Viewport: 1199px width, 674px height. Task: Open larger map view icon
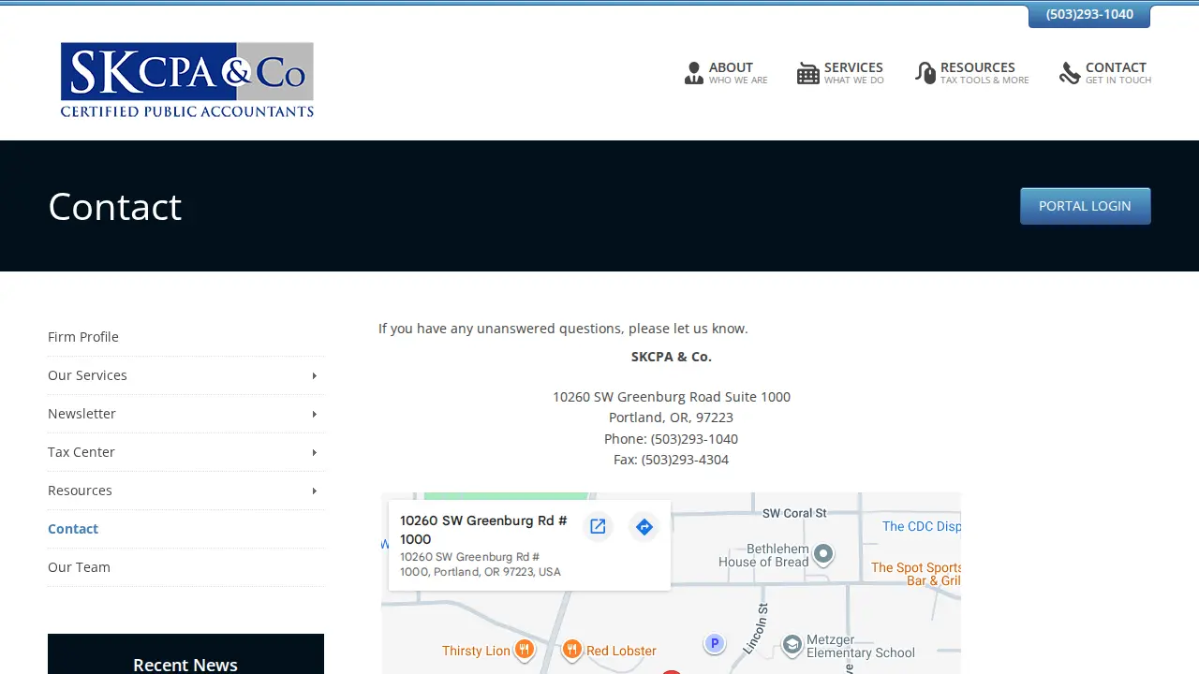tap(598, 527)
